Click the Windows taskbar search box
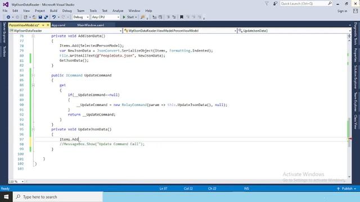Viewport: 360px width, 202px height. point(58,197)
